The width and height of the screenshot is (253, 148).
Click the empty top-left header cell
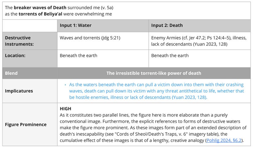pos(30,25)
